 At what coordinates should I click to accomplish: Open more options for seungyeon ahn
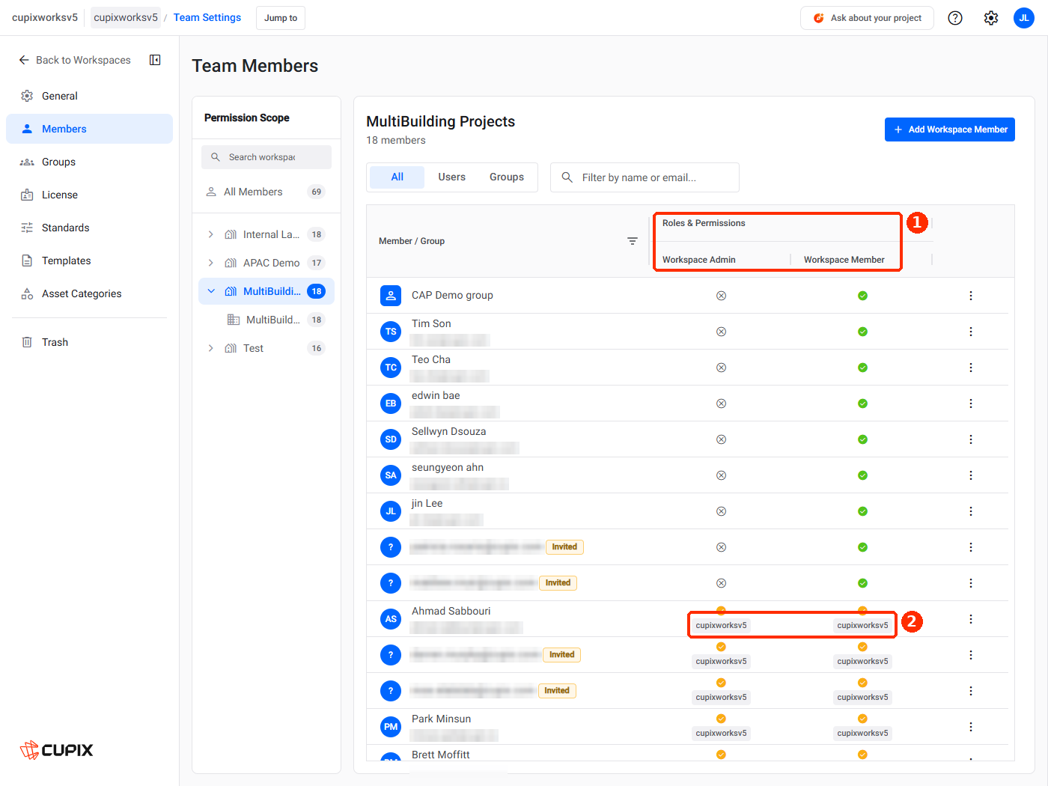(971, 475)
